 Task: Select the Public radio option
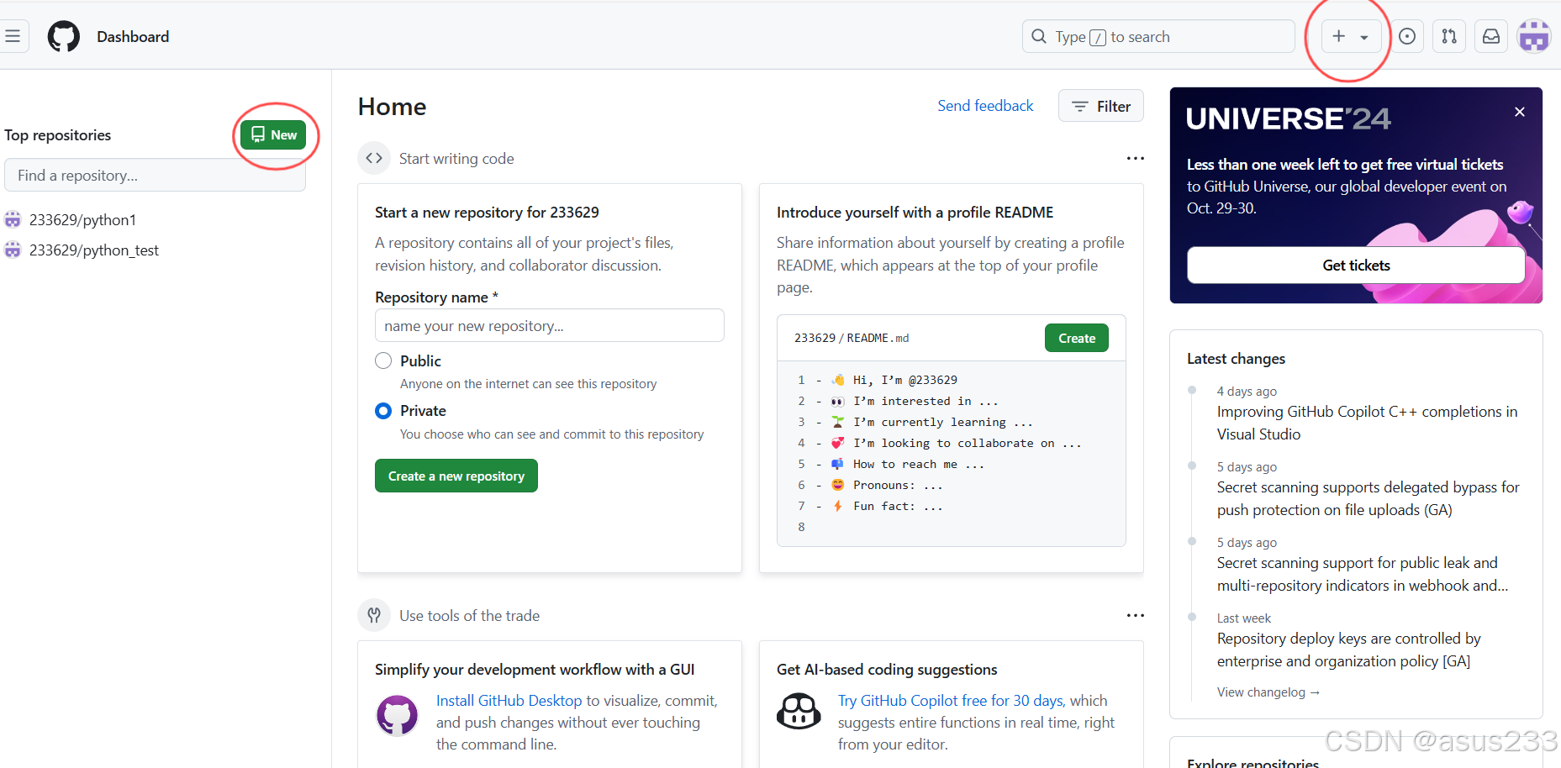383,360
